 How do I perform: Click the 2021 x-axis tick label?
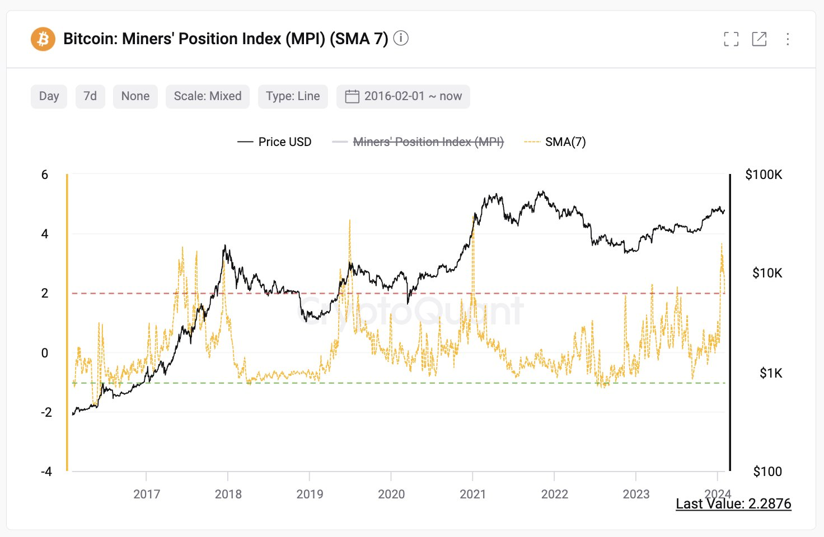tap(473, 494)
